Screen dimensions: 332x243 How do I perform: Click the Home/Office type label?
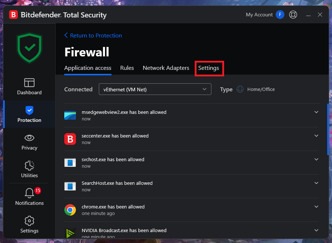(x=261, y=89)
